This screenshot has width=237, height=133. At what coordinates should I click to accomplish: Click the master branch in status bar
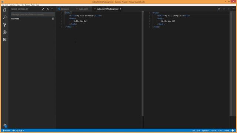(x=7, y=130)
